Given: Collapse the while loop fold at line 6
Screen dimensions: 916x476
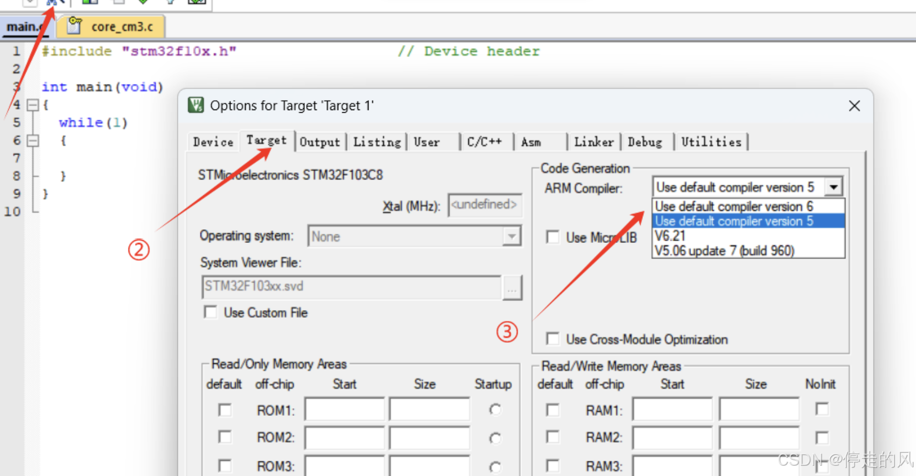Looking at the screenshot, I should tap(33, 141).
